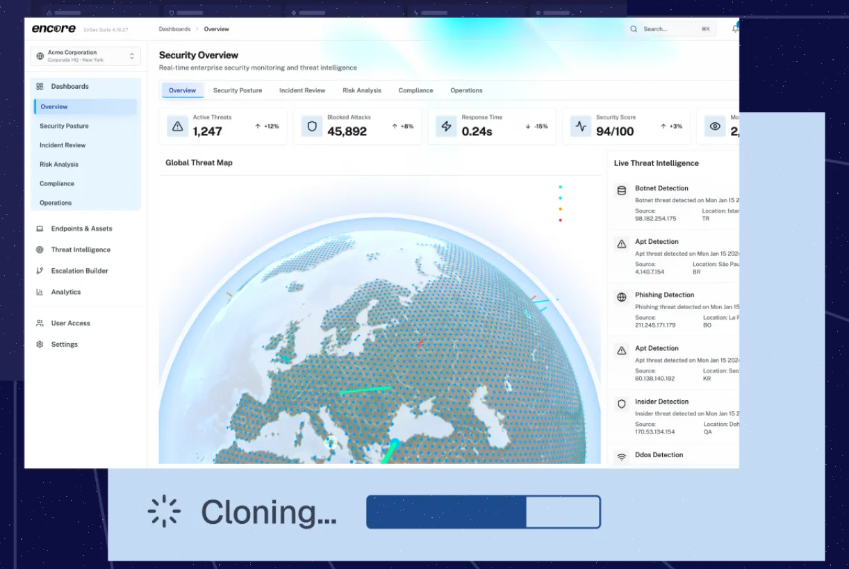
Task: Open the Settings gear icon
Action: click(40, 345)
